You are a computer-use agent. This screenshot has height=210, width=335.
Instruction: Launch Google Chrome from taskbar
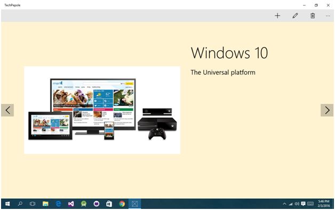click(x=122, y=204)
